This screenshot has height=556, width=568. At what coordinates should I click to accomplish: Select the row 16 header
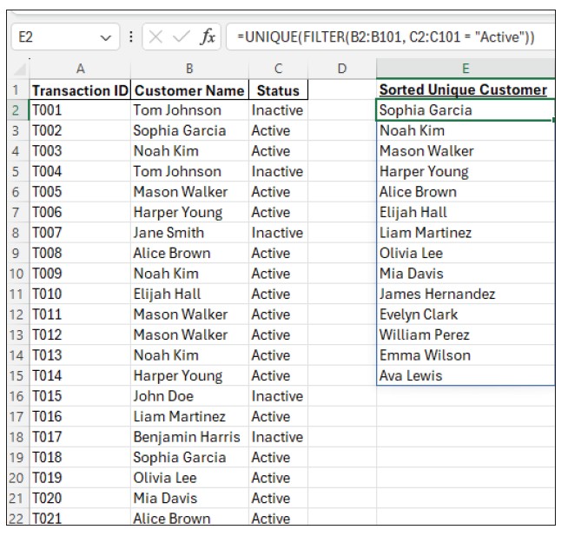pyautogui.click(x=16, y=396)
